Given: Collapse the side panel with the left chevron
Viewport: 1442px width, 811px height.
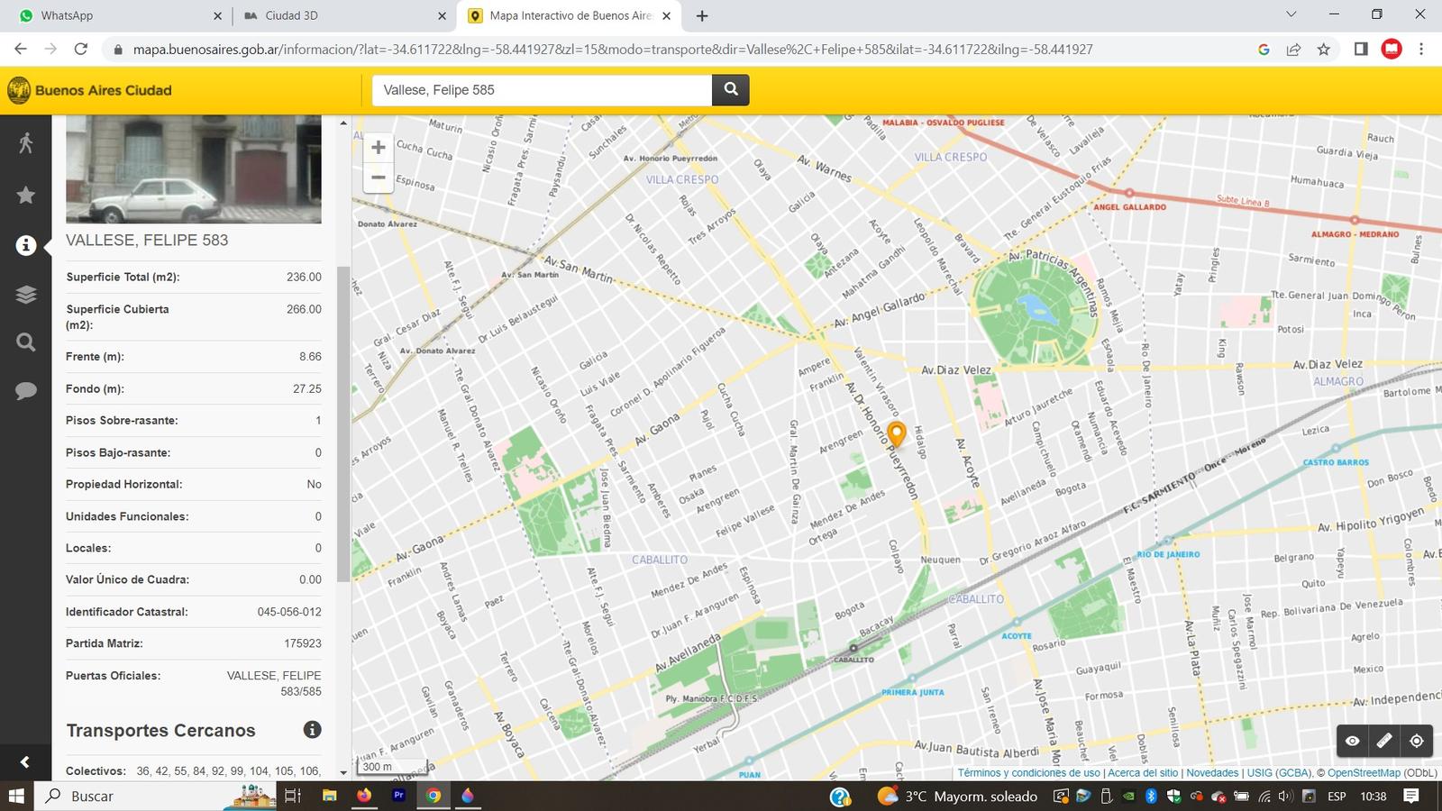Looking at the screenshot, I should (x=25, y=762).
